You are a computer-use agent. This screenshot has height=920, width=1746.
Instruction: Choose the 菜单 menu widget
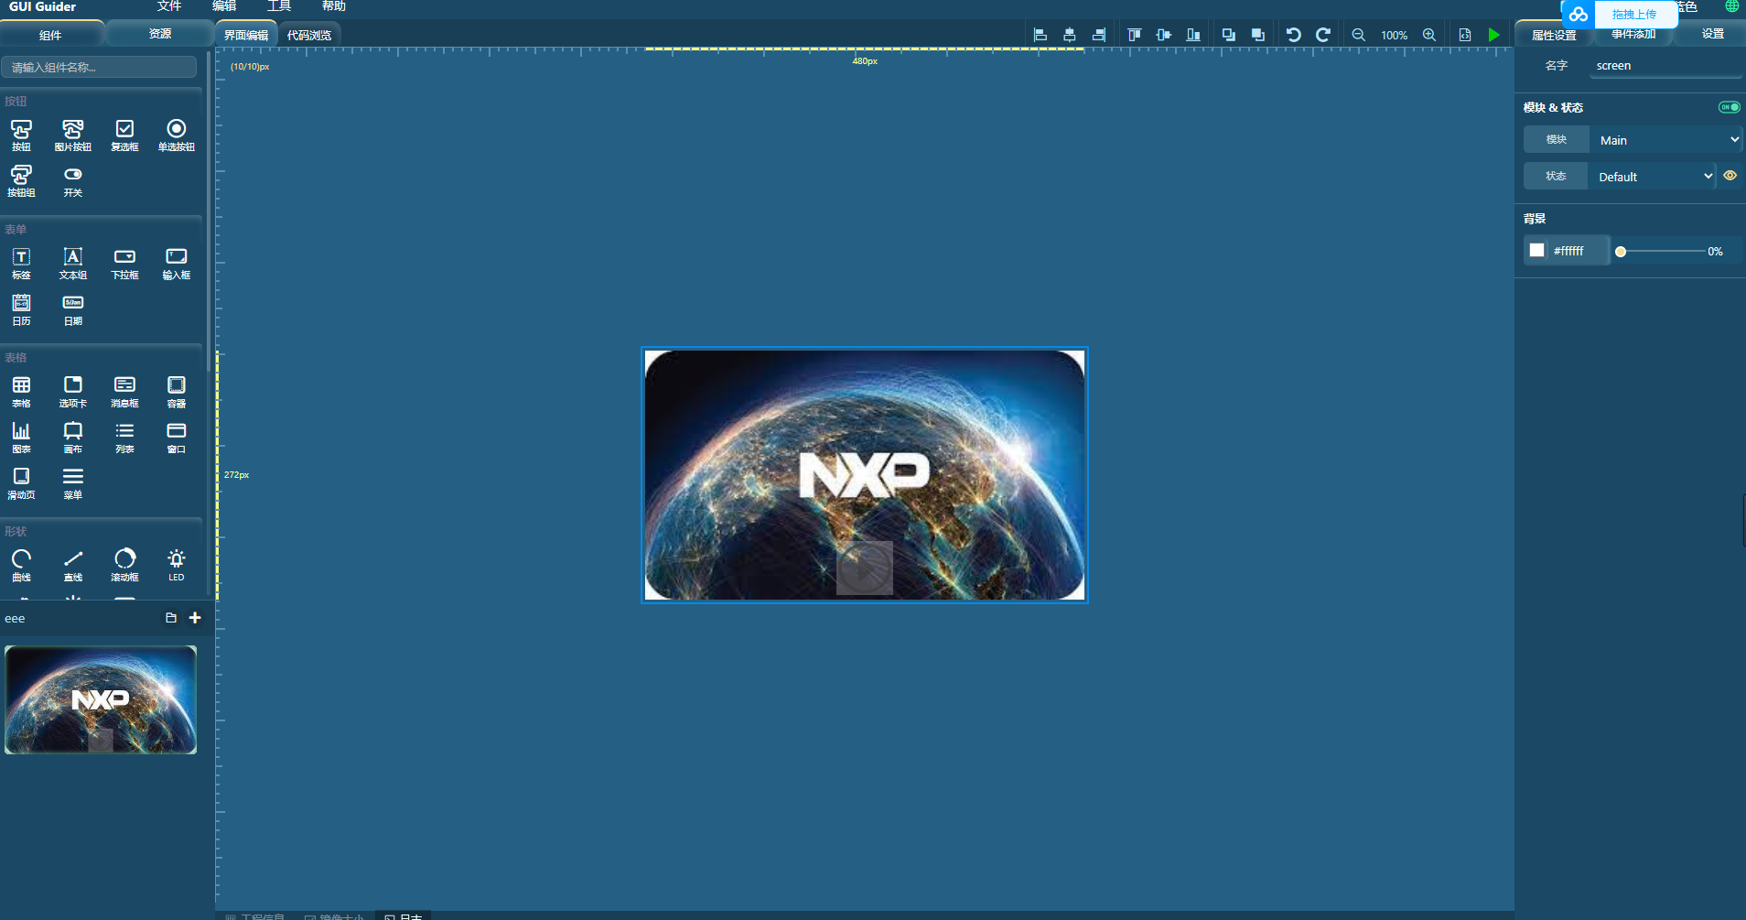(x=73, y=482)
